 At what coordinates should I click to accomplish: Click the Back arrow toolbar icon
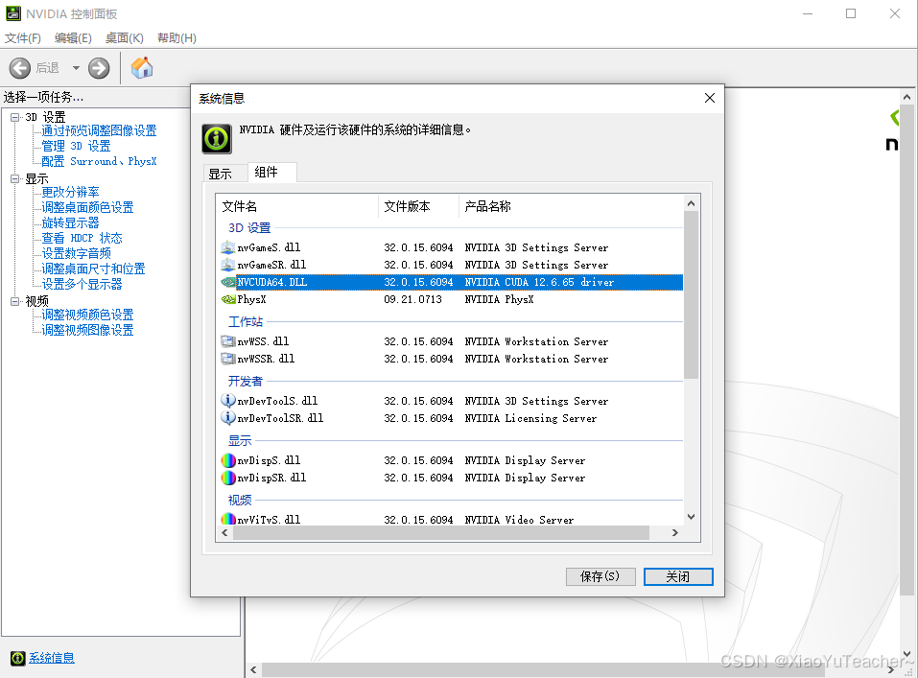[20, 68]
